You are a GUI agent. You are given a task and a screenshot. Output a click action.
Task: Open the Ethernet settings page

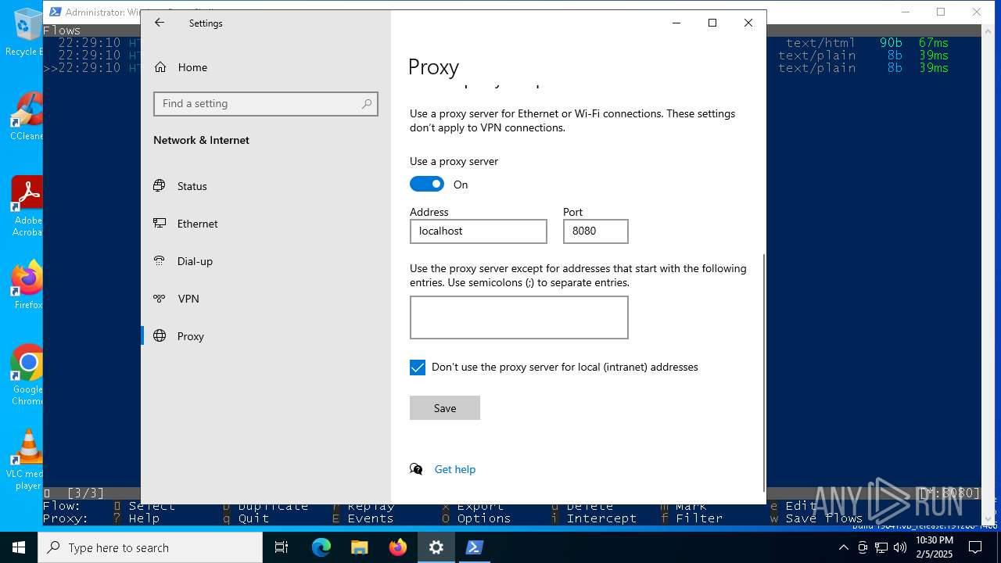coord(266,224)
